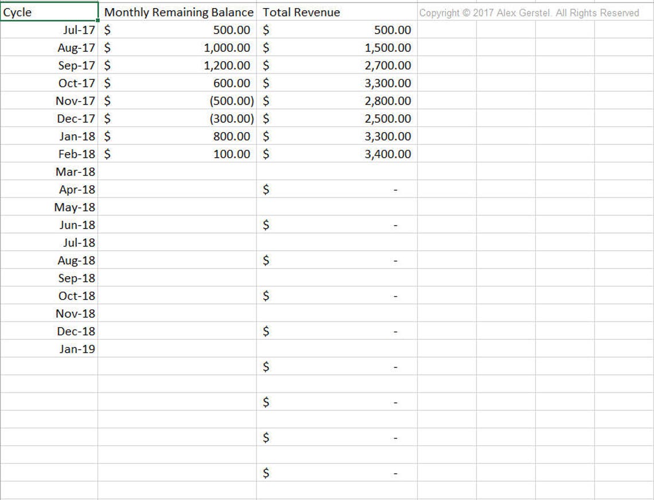Viewport: 654px width, 500px height.
Task: Click the Monthly Remaining Balance header
Action: [178, 11]
